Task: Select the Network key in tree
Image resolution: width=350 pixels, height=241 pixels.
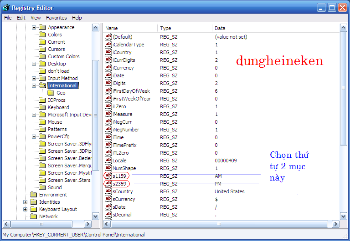Action: pos(48,216)
